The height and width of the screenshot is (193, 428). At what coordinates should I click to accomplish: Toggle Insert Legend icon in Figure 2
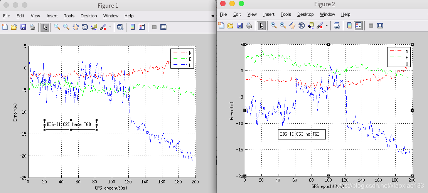click(358, 26)
